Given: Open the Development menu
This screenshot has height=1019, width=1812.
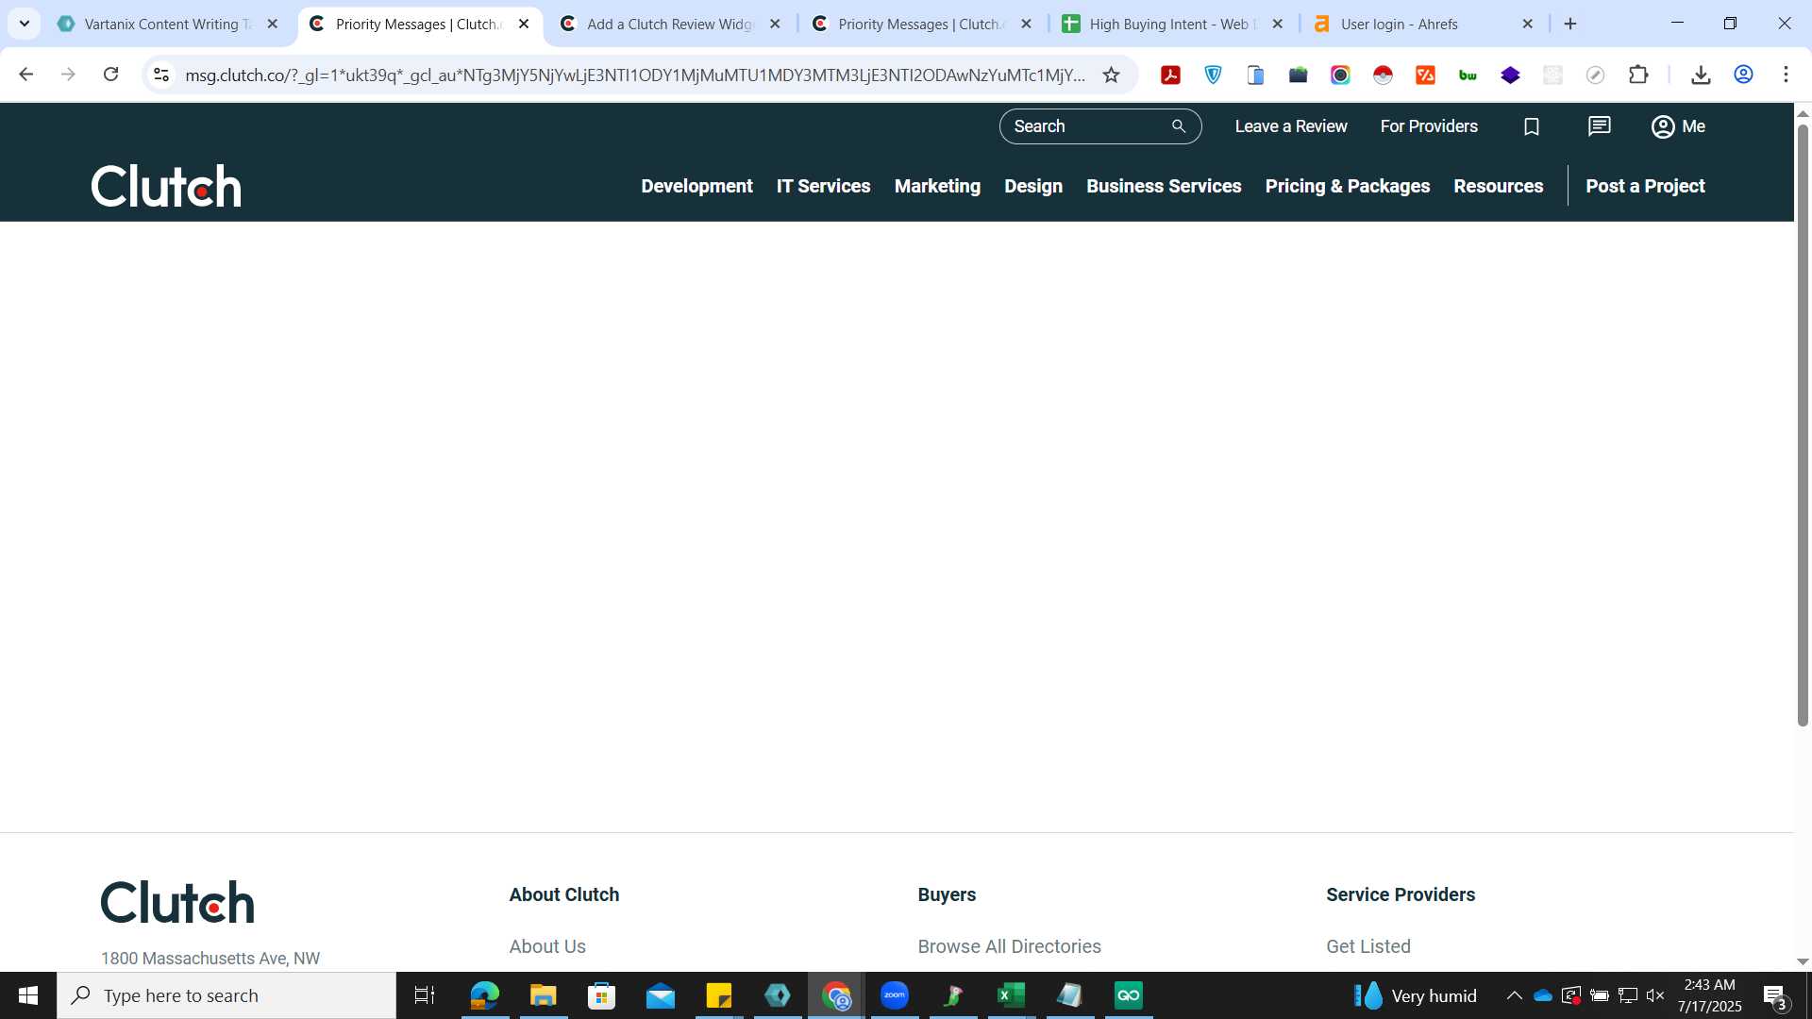Looking at the screenshot, I should click(x=696, y=186).
